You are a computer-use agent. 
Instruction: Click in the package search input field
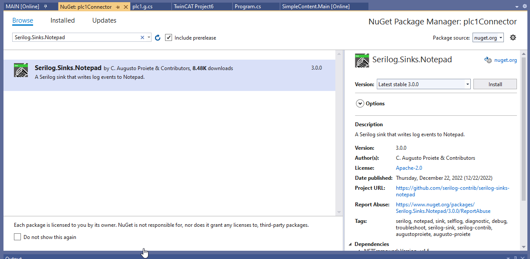tap(76, 37)
